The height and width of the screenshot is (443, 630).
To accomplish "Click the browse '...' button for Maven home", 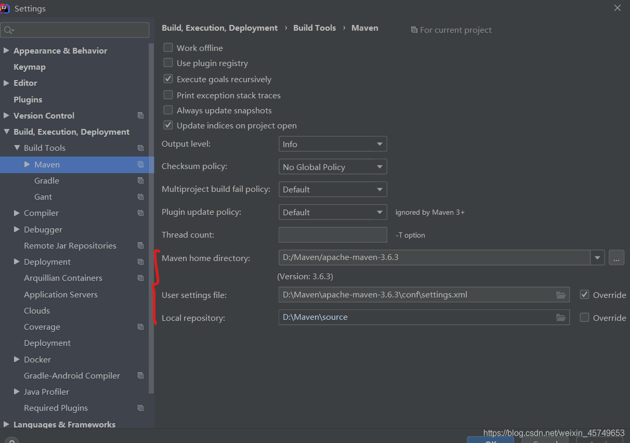I will tap(616, 257).
